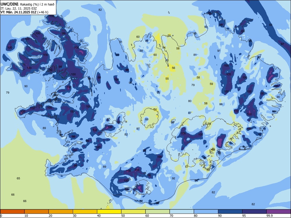Click the humidity value '86' on the map
Screen dimensions: 291x218
pyautogui.click(x=221, y=104)
